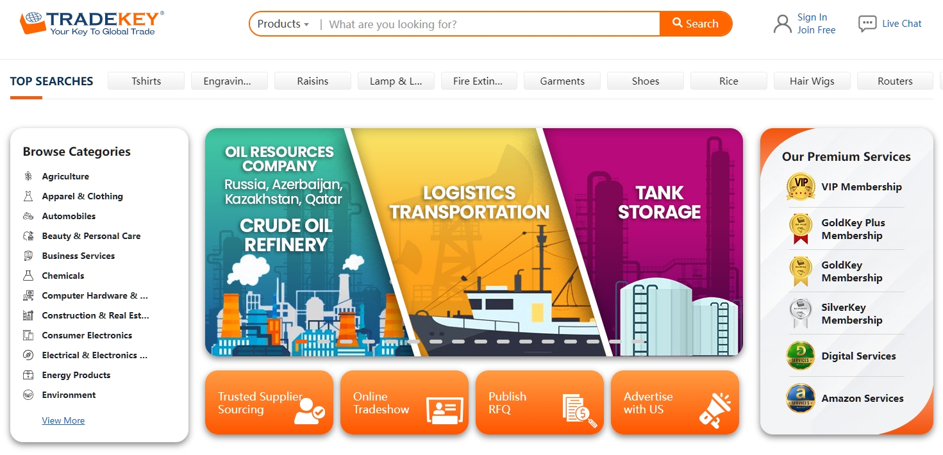
Task: Open the Amazon Services badge icon
Action: tap(800, 398)
